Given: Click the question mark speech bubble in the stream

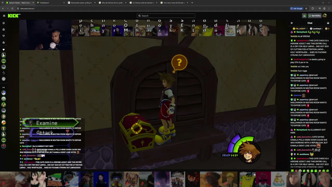Looking at the screenshot, I should pyautogui.click(x=179, y=63).
